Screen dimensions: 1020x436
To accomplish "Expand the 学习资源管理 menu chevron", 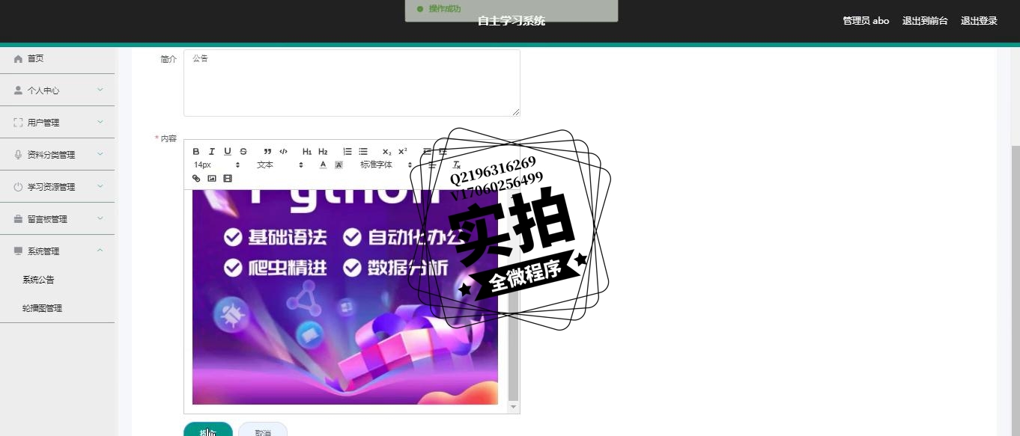I will tap(100, 186).
